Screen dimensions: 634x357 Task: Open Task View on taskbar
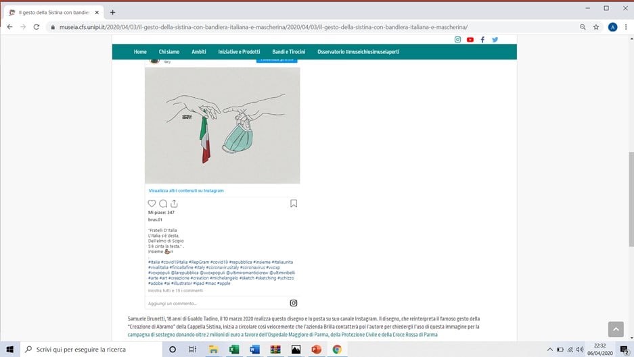pyautogui.click(x=192, y=350)
